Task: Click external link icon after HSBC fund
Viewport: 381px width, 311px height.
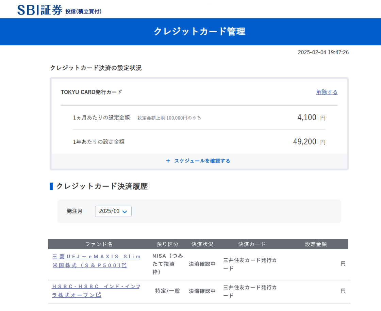Action: [x=99, y=295]
